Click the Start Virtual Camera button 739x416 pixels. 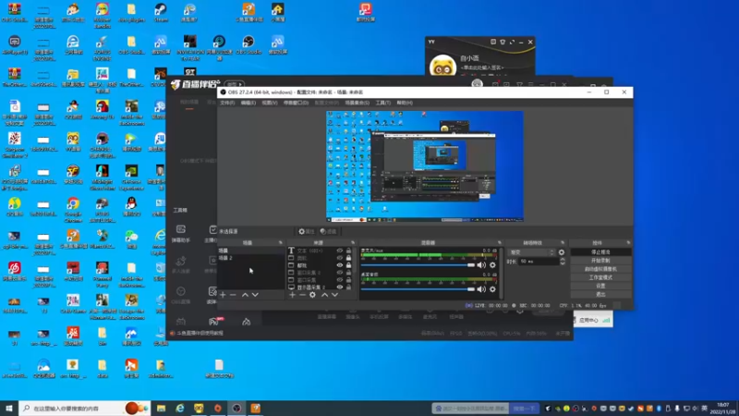tap(600, 269)
